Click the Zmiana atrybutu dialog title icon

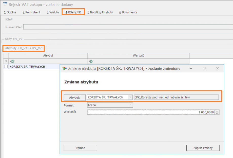(65, 68)
